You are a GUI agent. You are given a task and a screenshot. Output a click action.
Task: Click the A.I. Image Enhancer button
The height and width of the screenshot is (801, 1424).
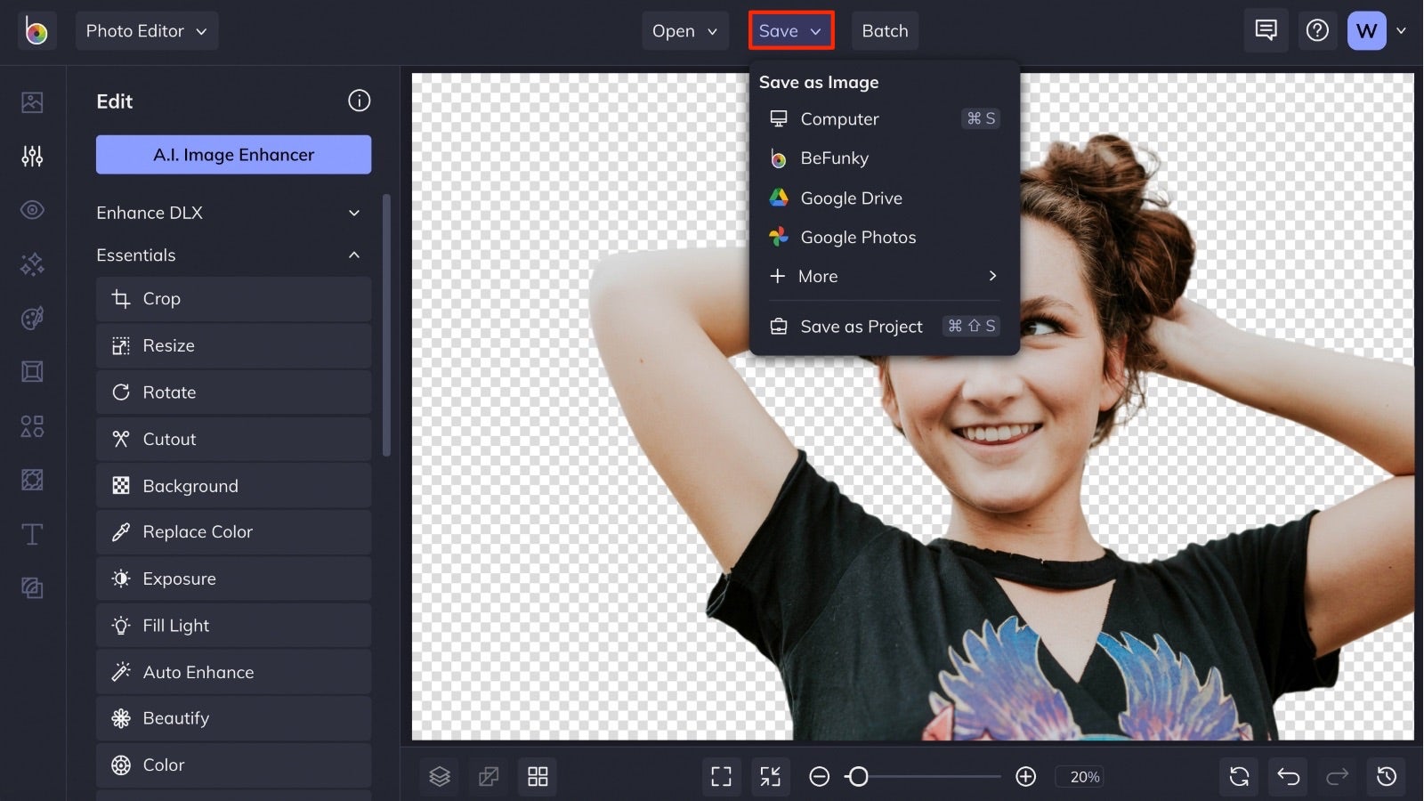click(x=233, y=154)
